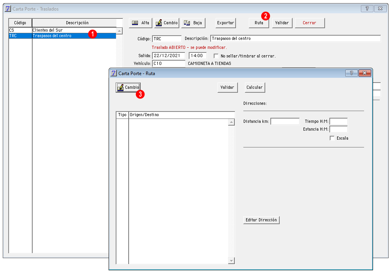The width and height of the screenshot is (391, 273).
Task: Click the up arrow of the Origen/Destino list scrollbar
Action: click(231, 122)
